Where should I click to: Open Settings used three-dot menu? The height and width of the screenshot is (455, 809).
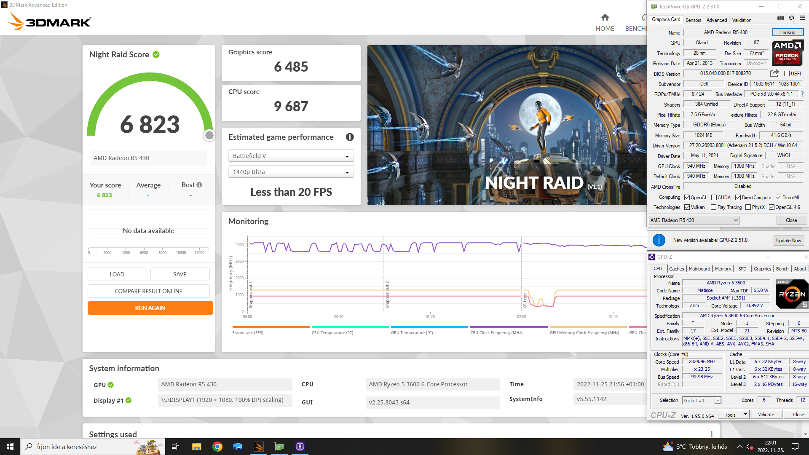click(x=711, y=434)
